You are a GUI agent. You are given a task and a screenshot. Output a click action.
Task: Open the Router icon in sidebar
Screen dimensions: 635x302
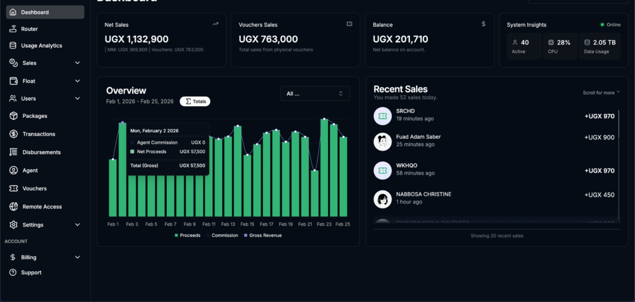click(x=13, y=29)
